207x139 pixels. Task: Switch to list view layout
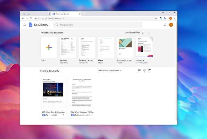tap(139, 70)
